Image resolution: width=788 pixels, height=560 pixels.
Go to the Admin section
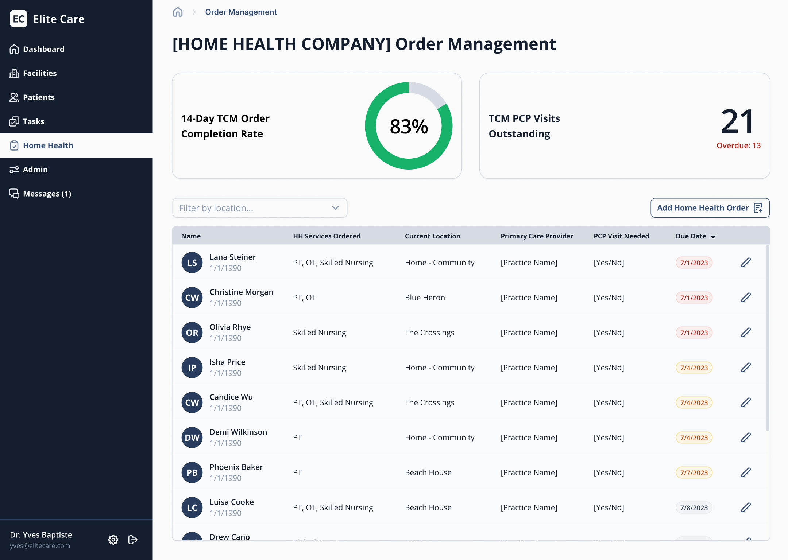35,169
